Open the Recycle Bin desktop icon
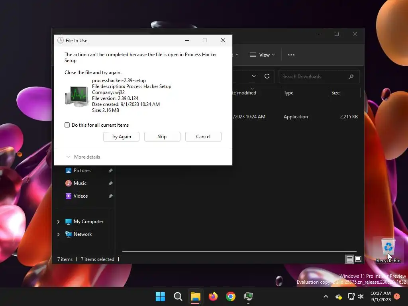 [388, 250]
